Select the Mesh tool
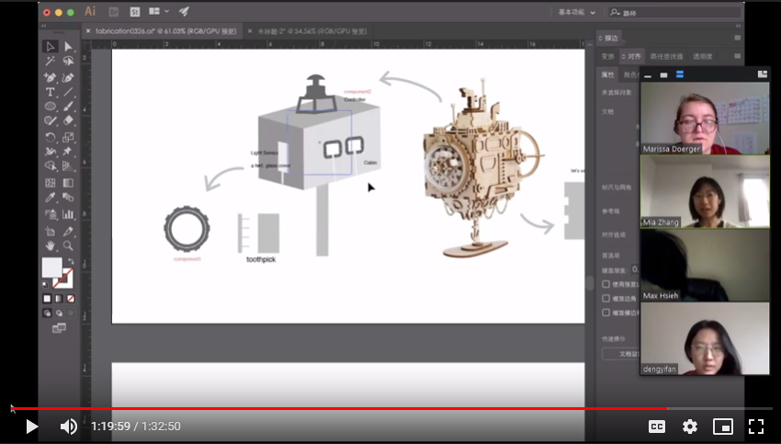781x444 pixels. 50,183
